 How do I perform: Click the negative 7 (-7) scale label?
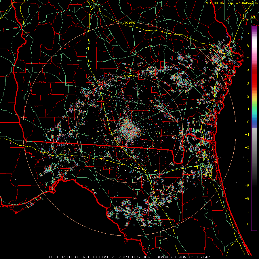coord(247,211)
